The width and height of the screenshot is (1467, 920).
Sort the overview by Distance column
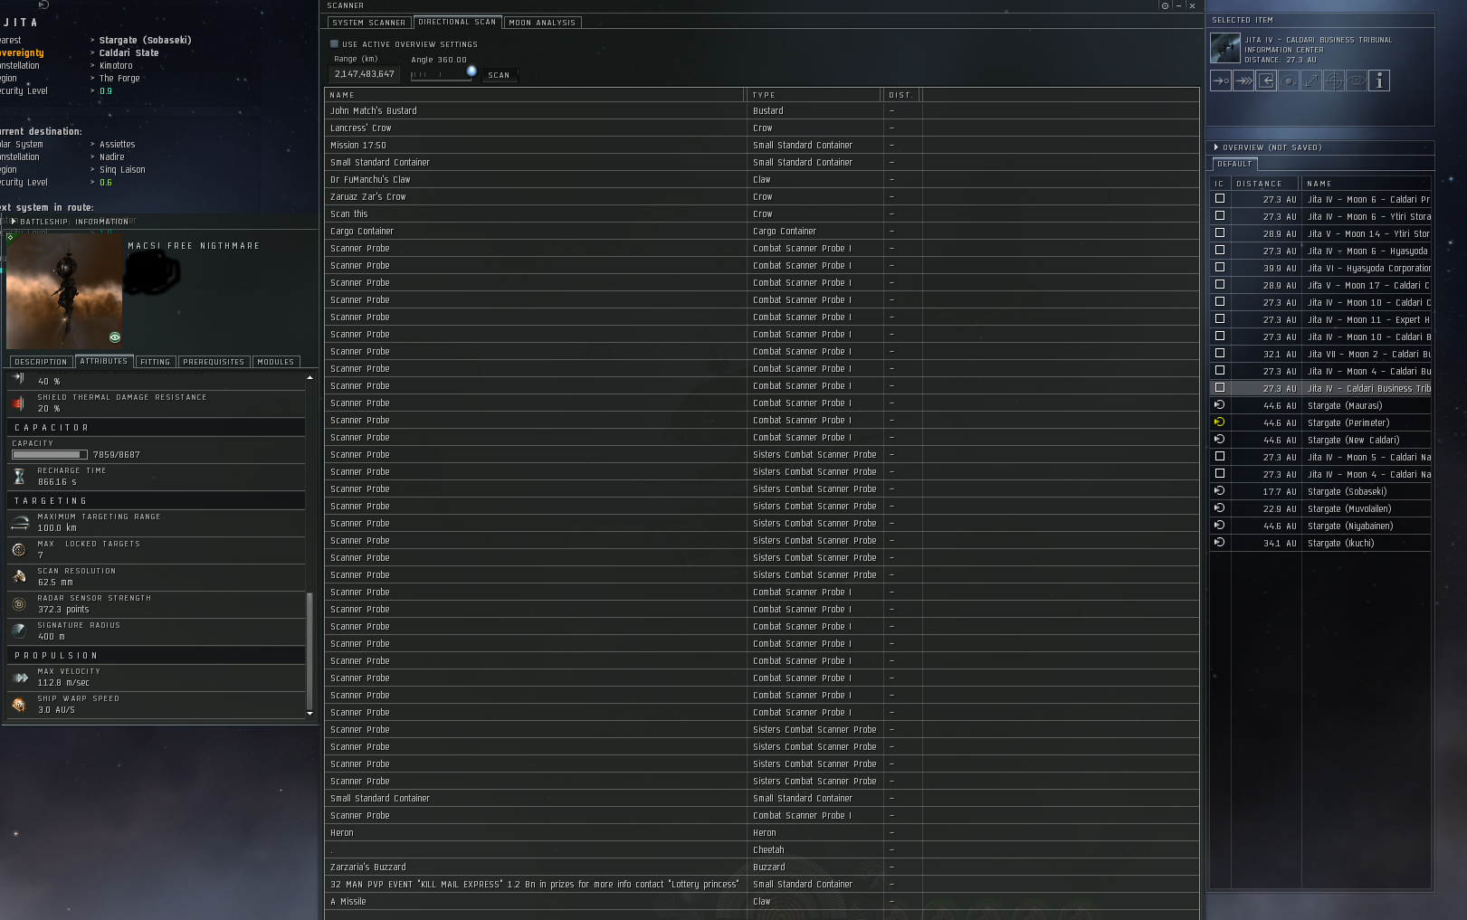(1264, 184)
